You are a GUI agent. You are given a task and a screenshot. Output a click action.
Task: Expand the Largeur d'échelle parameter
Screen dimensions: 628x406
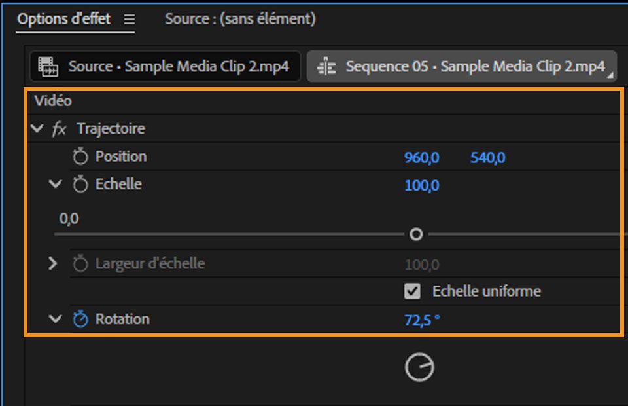52,263
